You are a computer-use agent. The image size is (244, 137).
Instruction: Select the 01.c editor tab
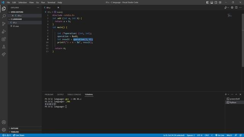tap(51, 8)
